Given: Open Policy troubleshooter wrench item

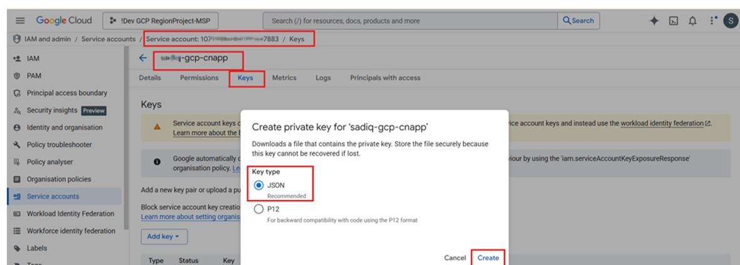Looking at the screenshot, I should [59, 145].
